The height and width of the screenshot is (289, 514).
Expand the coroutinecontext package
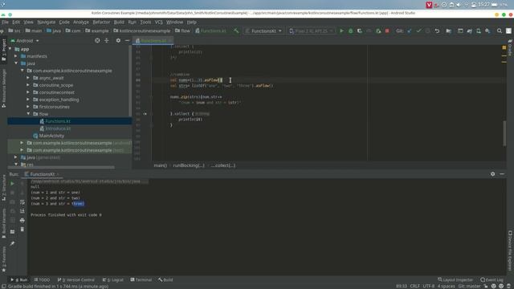point(28,92)
